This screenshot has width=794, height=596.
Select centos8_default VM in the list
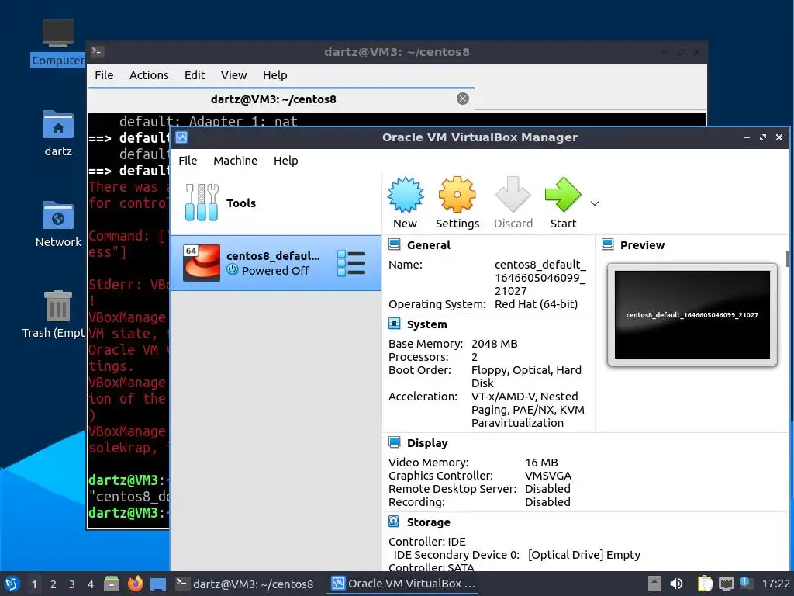point(276,263)
